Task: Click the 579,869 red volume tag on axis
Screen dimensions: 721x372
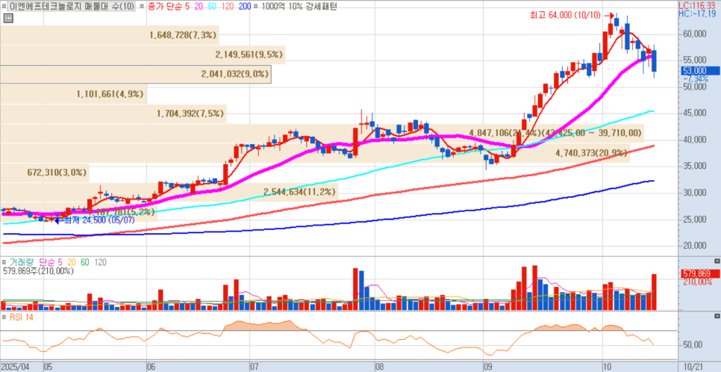Action: click(x=699, y=273)
